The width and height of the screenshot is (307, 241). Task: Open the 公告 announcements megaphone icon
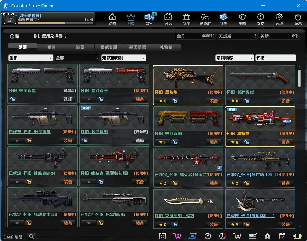pyautogui.click(x=149, y=19)
